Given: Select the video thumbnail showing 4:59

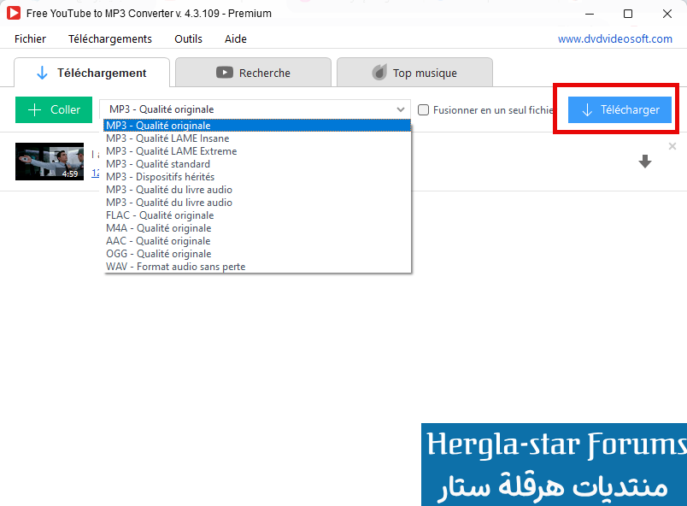Looking at the screenshot, I should pyautogui.click(x=50, y=162).
